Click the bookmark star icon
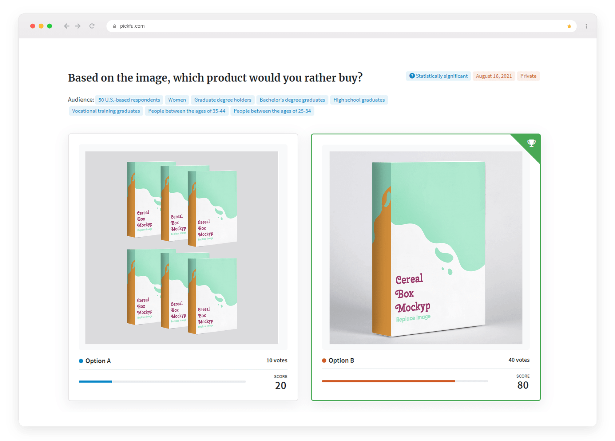This screenshot has width=615, height=441. (x=569, y=26)
